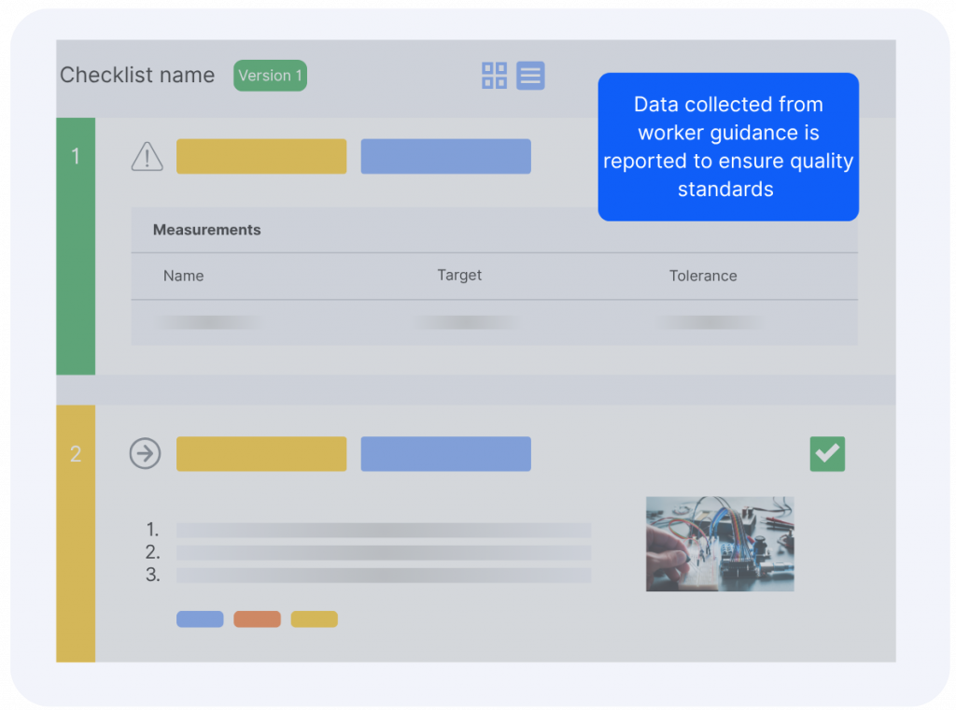The height and width of the screenshot is (711, 956).
Task: Click the Tolerance column header
Action: [x=703, y=276]
